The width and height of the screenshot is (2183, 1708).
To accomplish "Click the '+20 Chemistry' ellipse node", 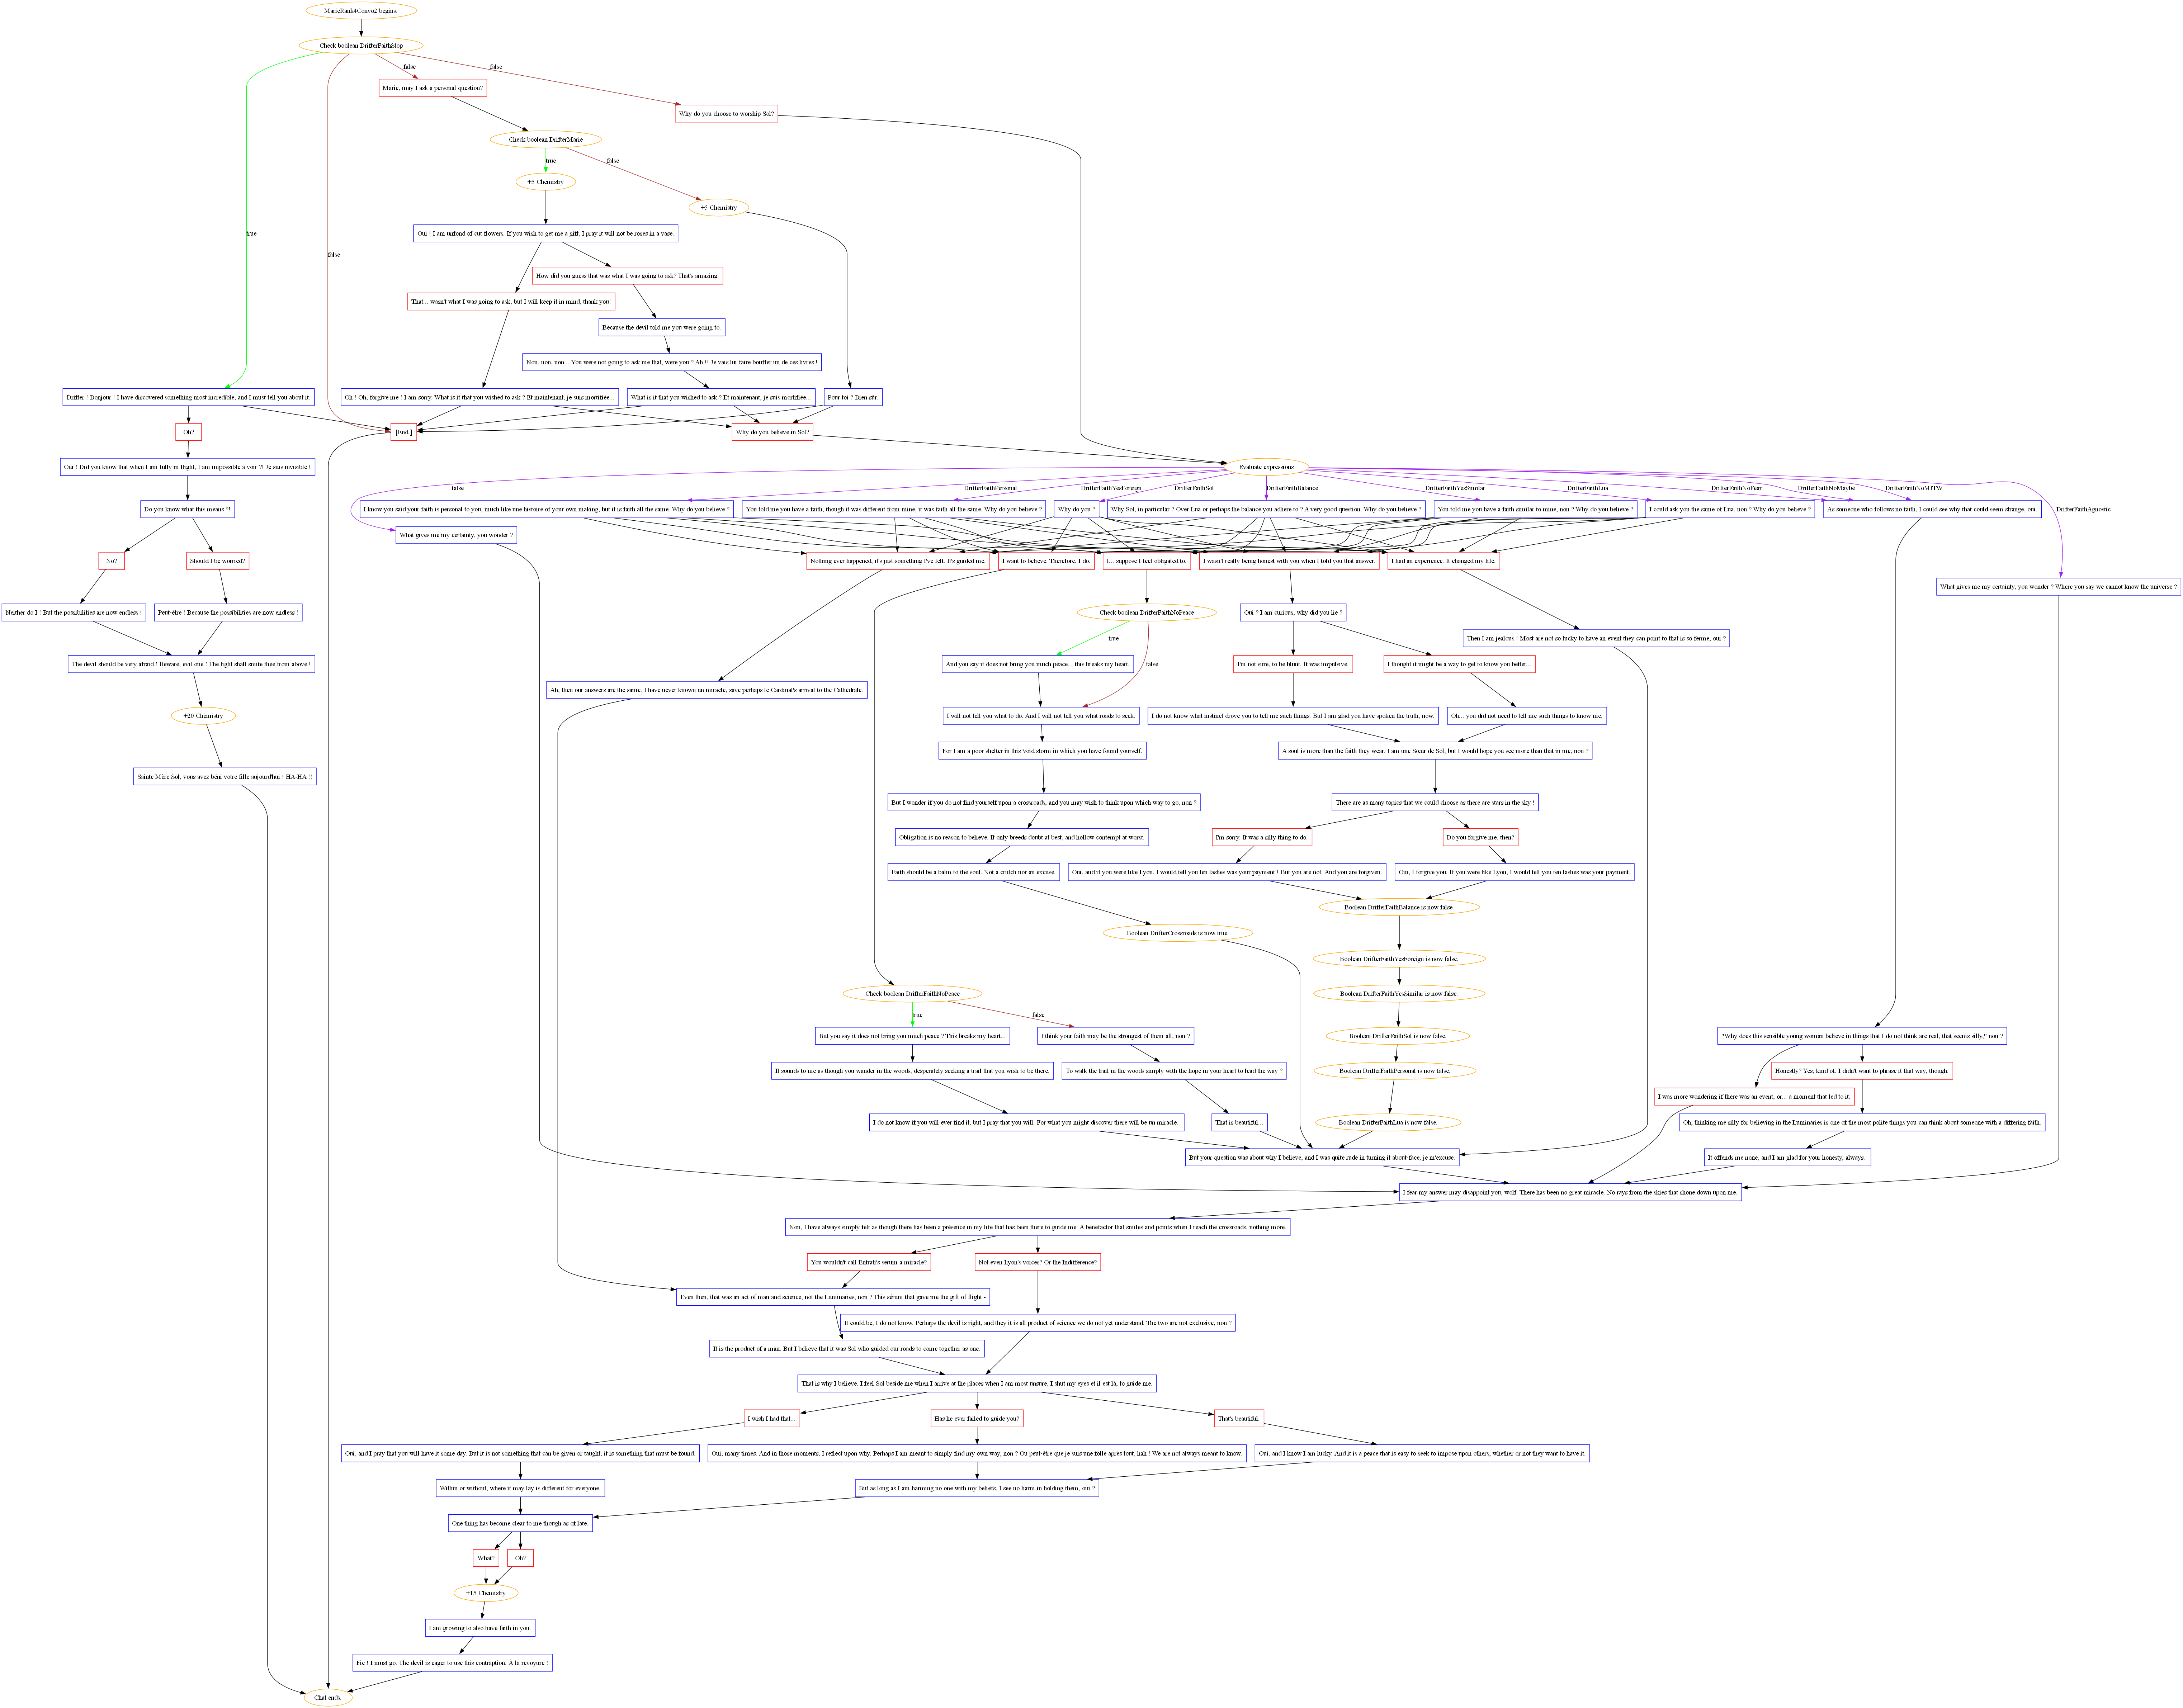I will pyautogui.click(x=203, y=716).
